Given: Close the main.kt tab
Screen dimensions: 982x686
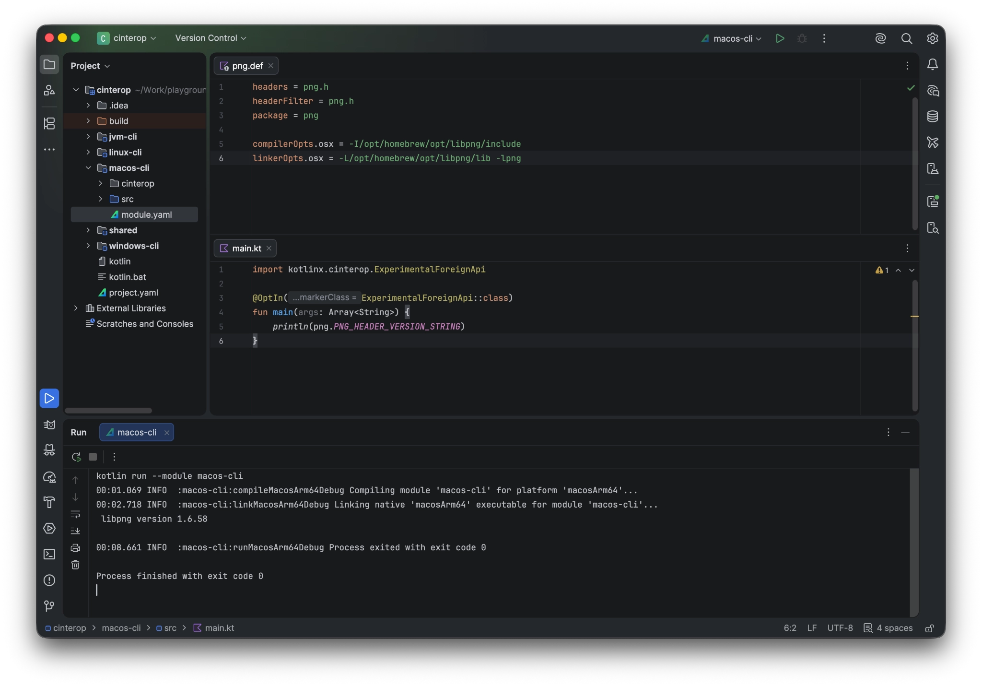Looking at the screenshot, I should click(x=269, y=248).
